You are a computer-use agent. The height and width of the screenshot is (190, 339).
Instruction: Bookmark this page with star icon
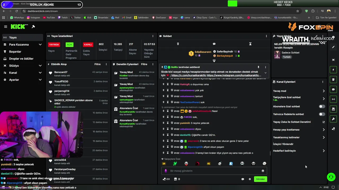[298, 11]
